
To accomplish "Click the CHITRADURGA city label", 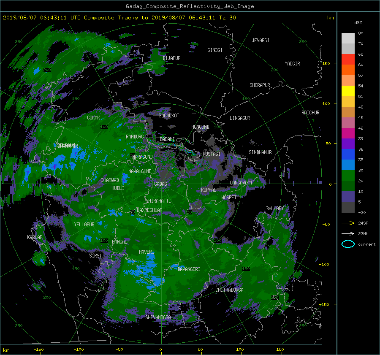I will pos(229,290).
